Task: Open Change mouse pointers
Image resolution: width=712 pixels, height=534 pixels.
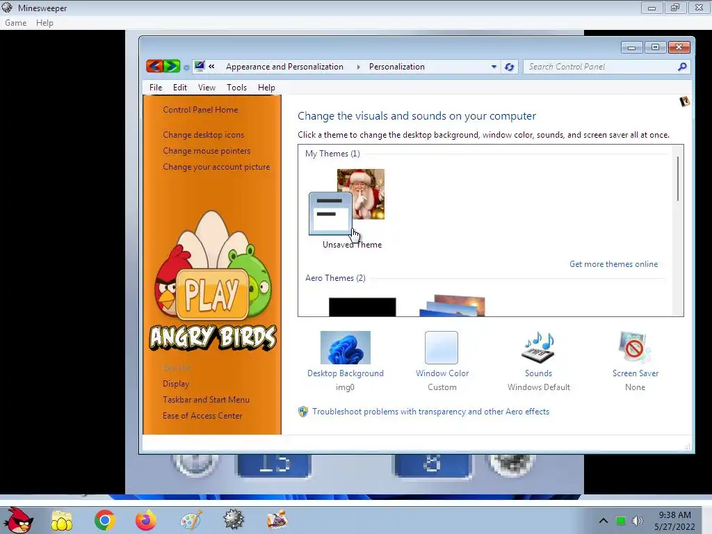Action: [207, 150]
